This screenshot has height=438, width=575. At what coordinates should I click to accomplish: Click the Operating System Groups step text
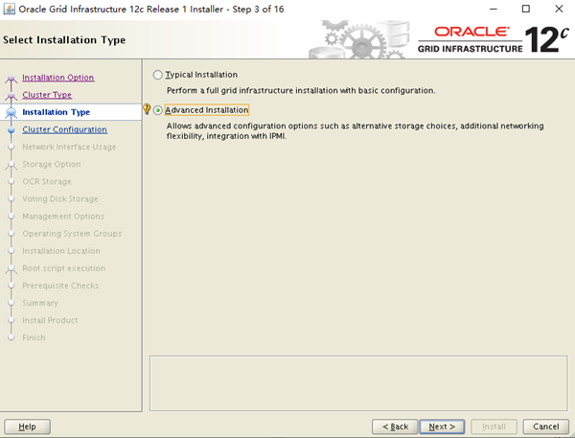coord(72,234)
